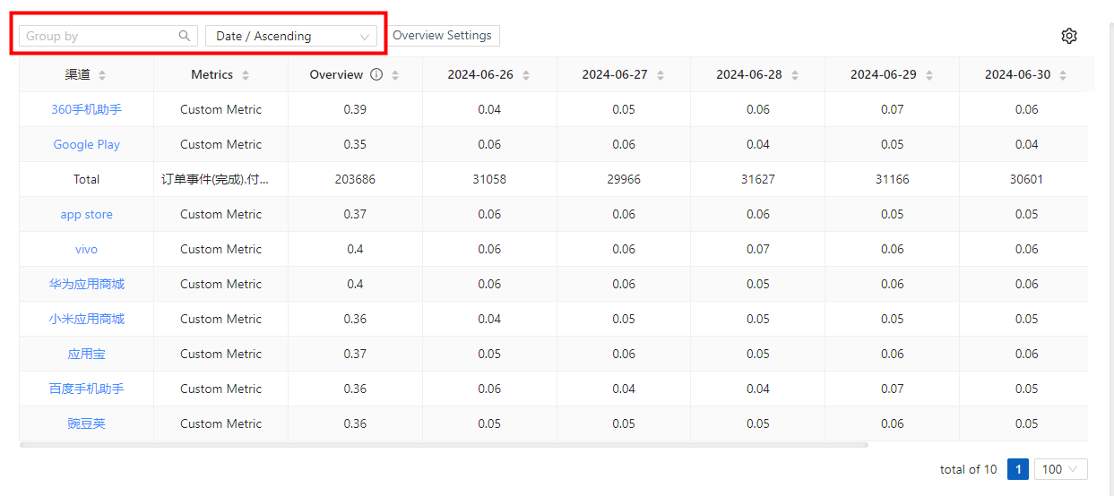Open the 100 page size dropdown
Viewport: 1114px width, 496px height.
(1060, 469)
